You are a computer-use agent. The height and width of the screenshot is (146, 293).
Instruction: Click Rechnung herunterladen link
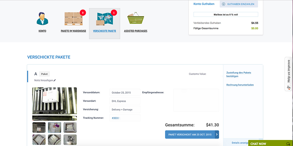tap(240, 85)
